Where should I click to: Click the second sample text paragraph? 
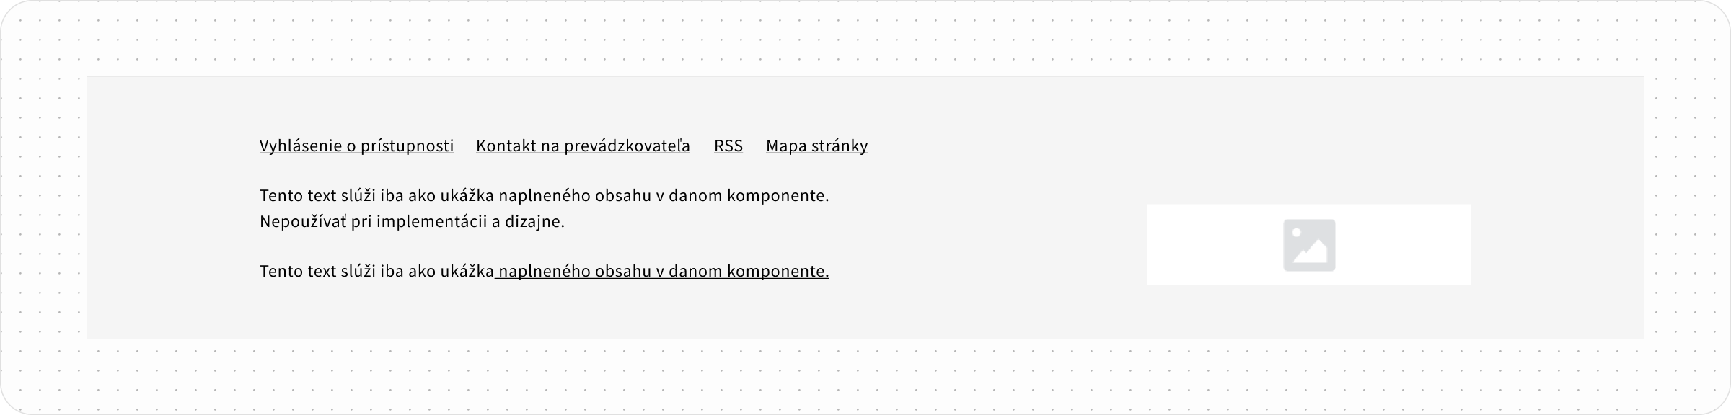click(544, 272)
